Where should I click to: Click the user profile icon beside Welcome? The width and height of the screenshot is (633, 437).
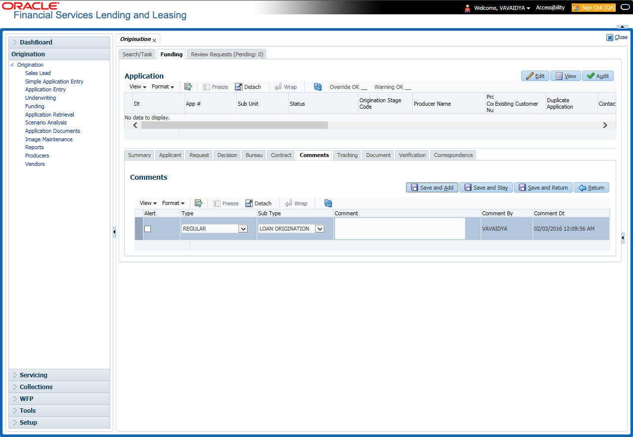point(467,8)
